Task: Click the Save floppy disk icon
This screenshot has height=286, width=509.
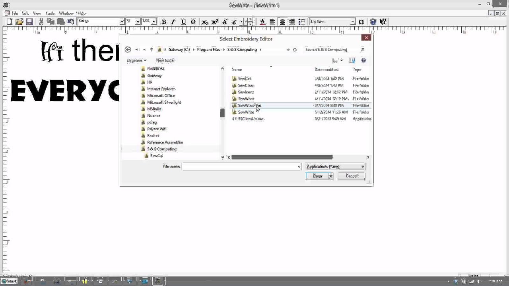Action: point(29,22)
